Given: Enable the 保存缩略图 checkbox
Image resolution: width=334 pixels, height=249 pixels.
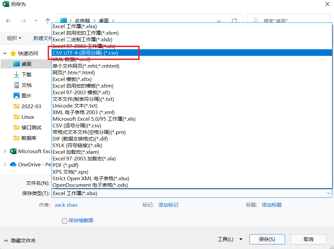Looking at the screenshot, I should click(x=64, y=221).
